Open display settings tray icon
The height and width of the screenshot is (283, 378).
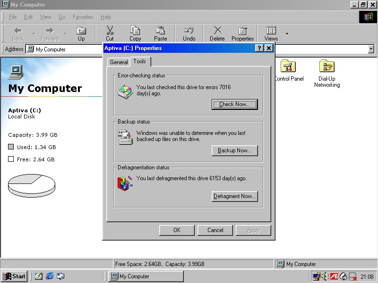click(x=316, y=276)
